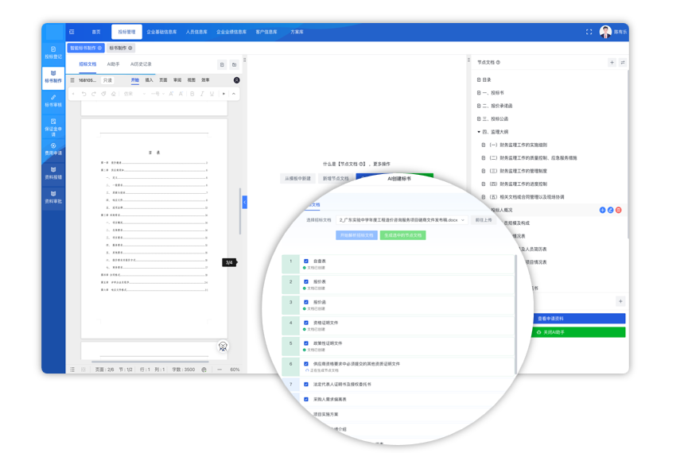Click the plus icon in 节点文档 header
The width and height of the screenshot is (684, 453).
pos(612,62)
